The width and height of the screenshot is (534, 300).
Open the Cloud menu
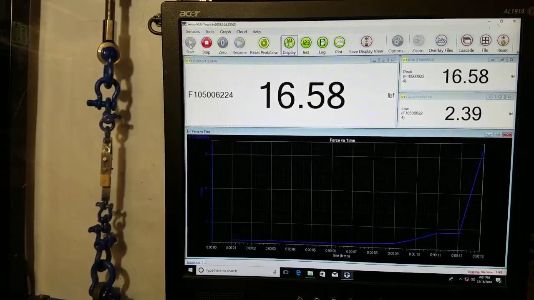[242, 32]
